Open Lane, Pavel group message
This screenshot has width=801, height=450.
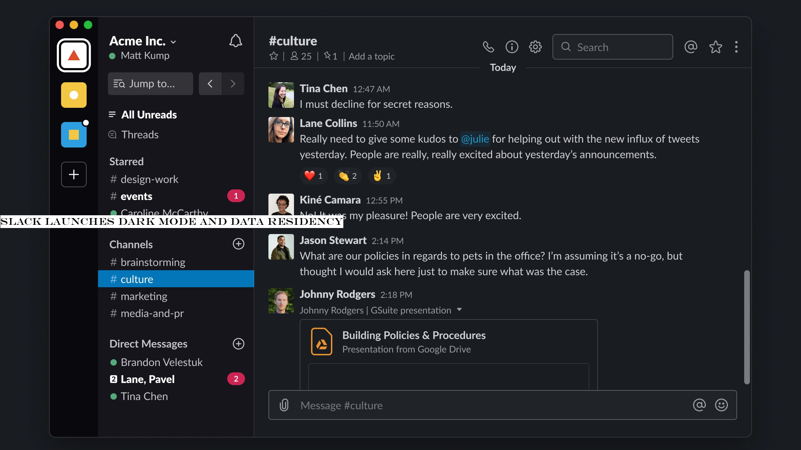click(x=176, y=379)
